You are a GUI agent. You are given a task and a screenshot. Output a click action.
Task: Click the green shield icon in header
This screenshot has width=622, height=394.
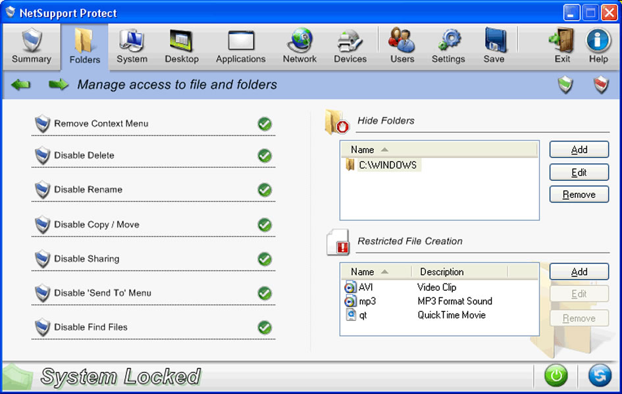click(565, 85)
